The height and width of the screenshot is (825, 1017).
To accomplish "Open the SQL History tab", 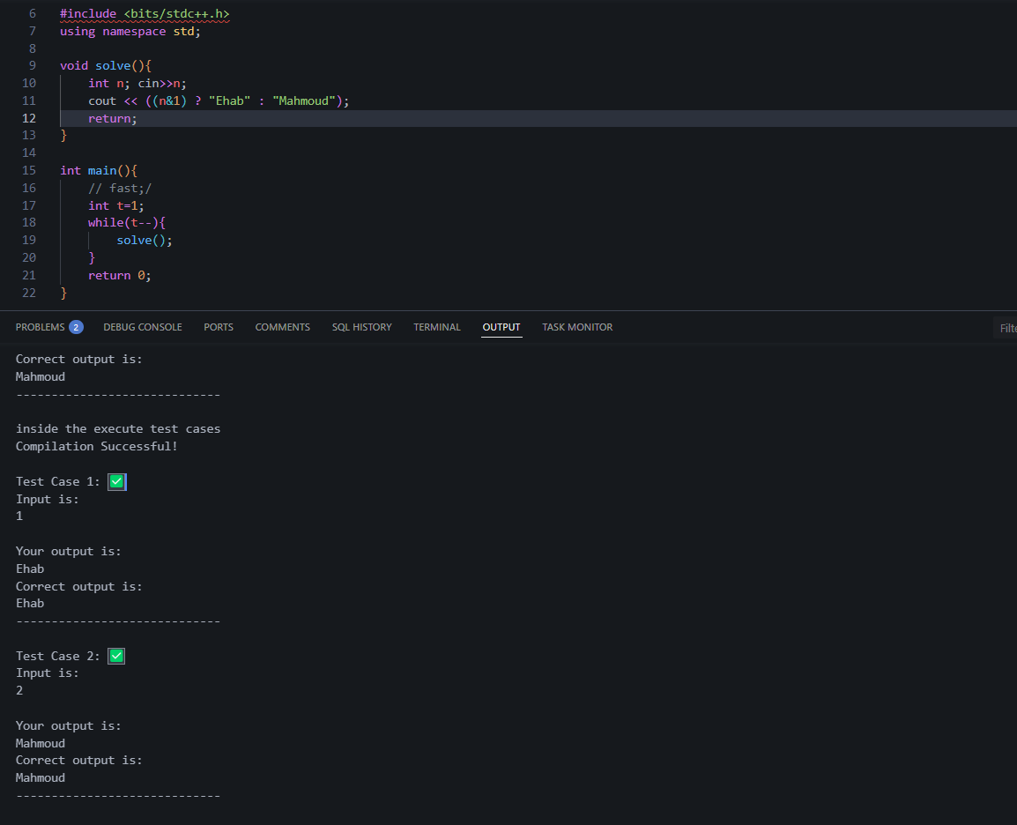I will 362,328.
